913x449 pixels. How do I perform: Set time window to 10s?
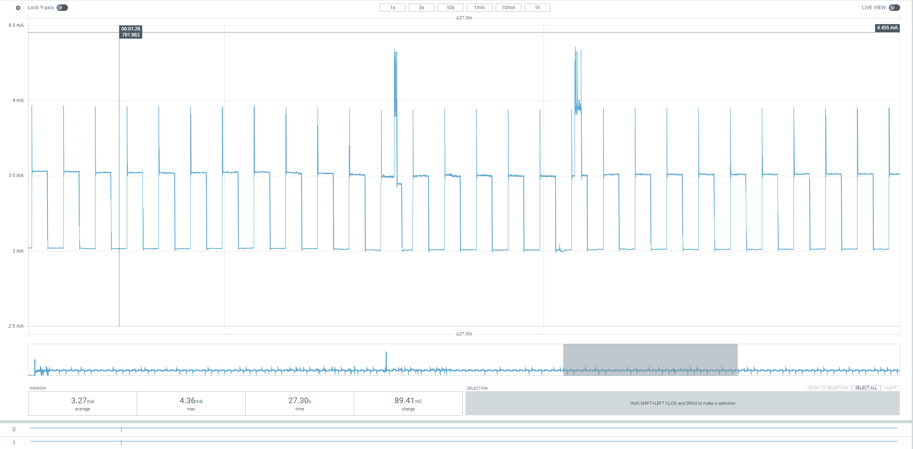[x=450, y=8]
